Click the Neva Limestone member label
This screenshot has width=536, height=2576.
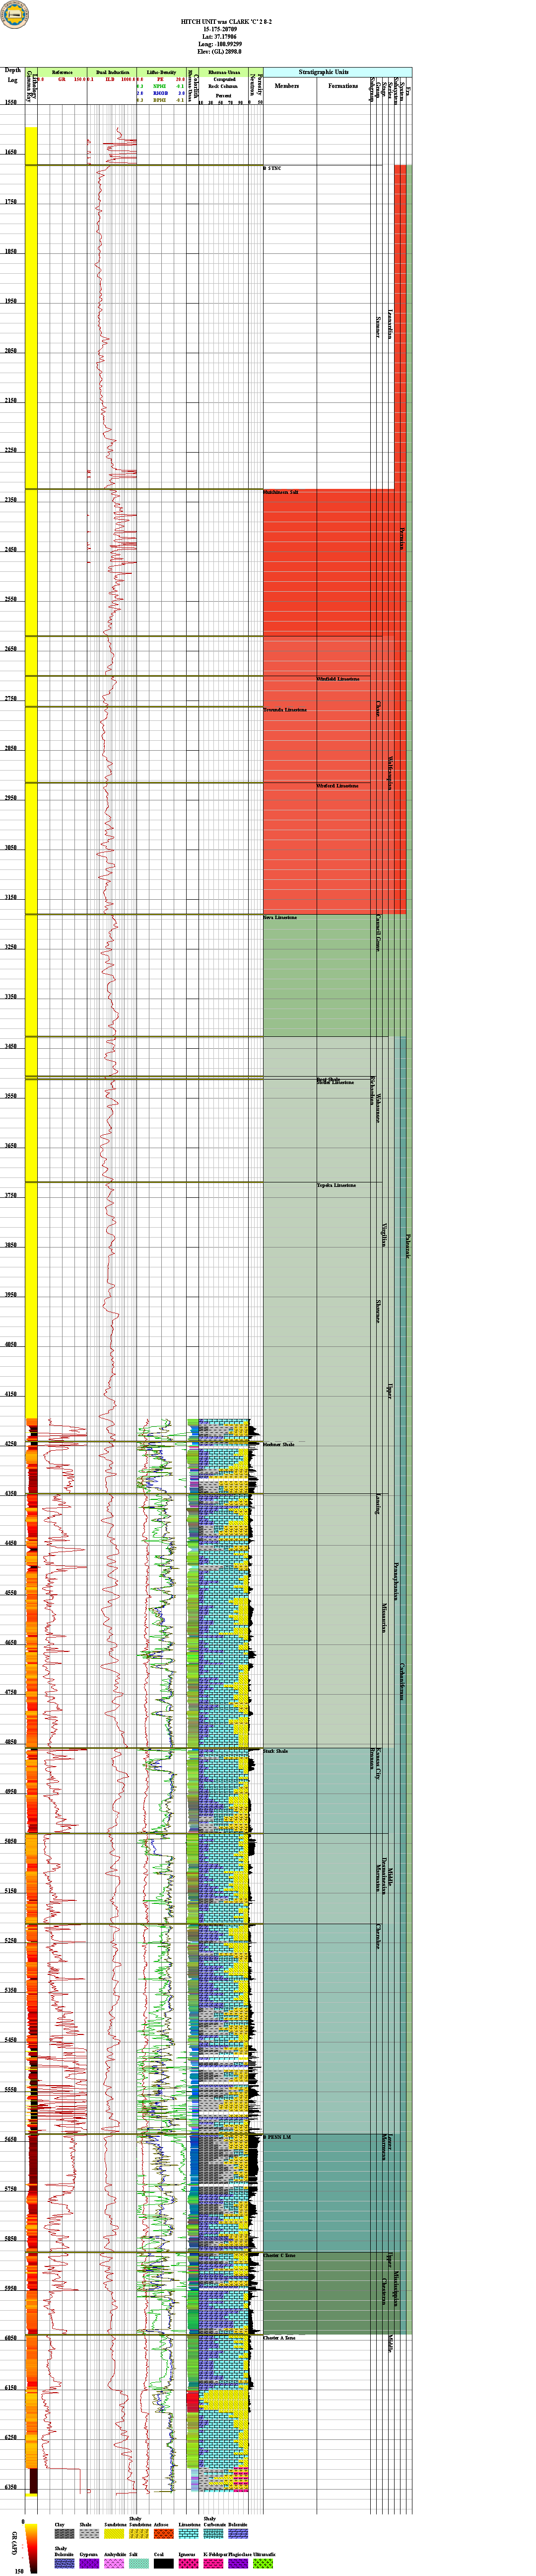pos(279,918)
